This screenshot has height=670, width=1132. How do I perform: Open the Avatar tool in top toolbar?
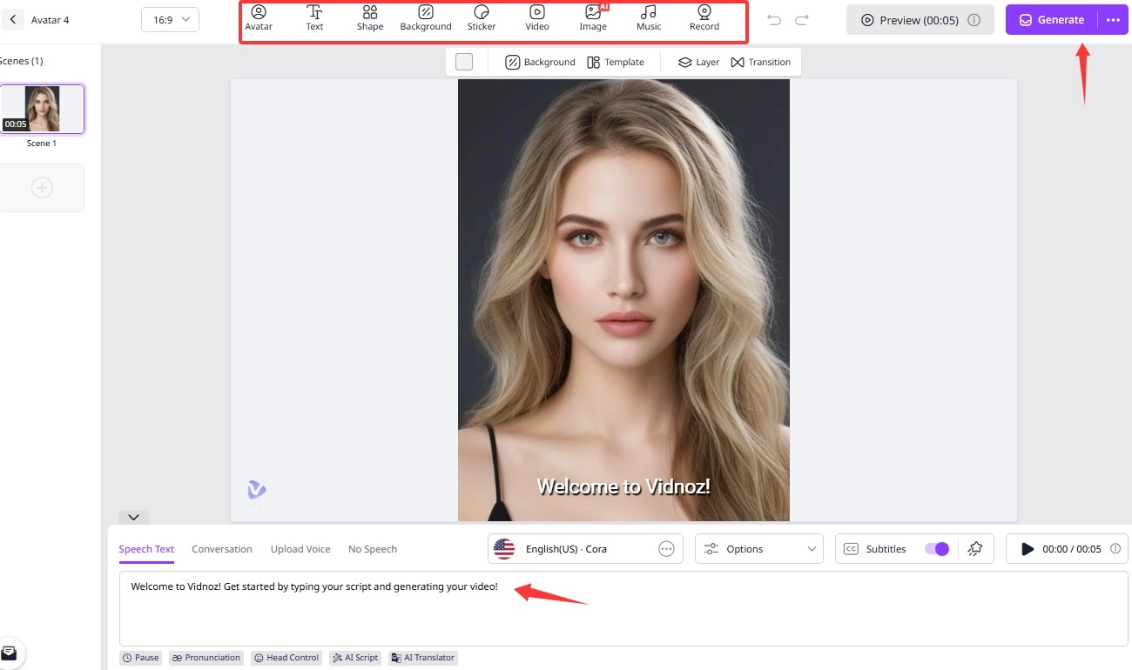pos(259,17)
